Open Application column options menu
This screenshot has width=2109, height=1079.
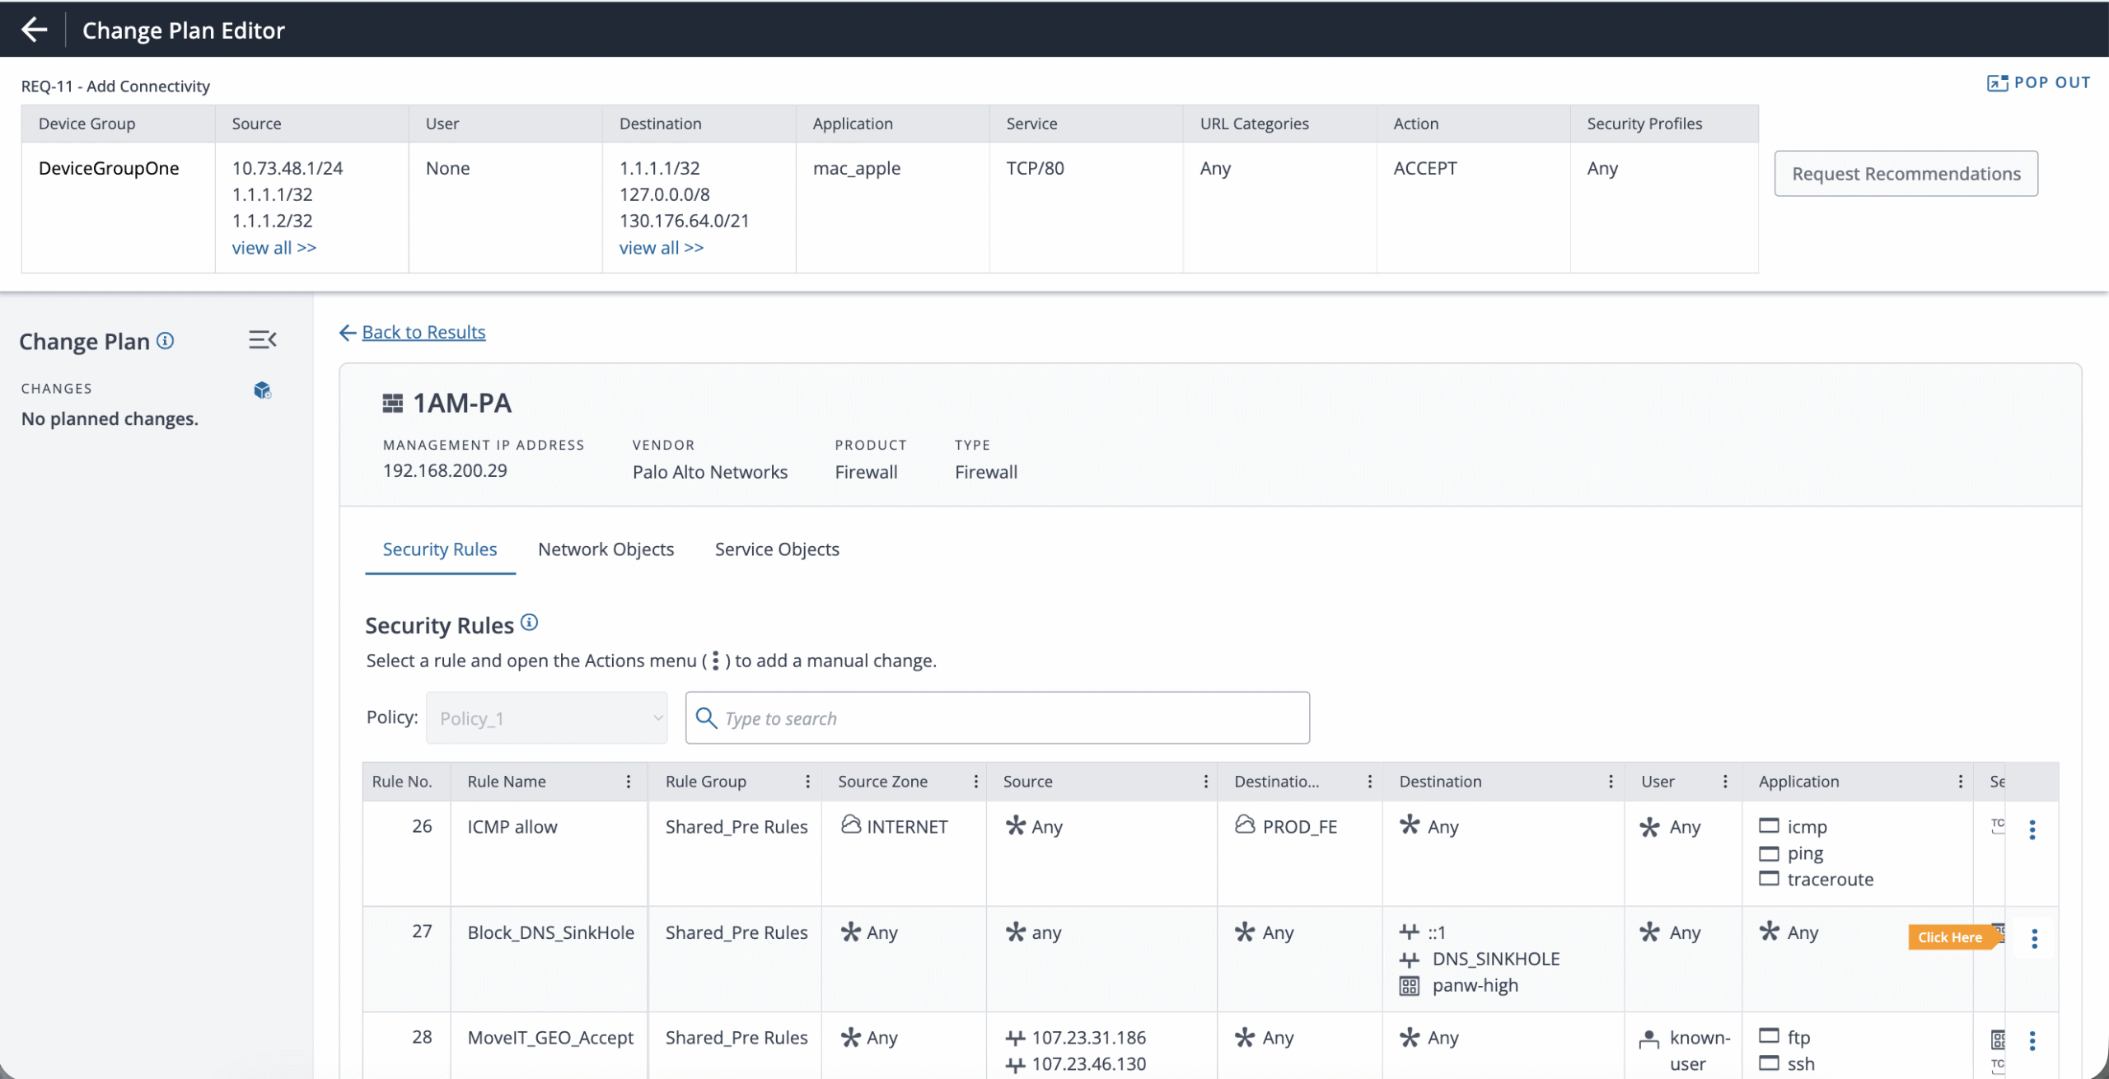[x=1961, y=782]
